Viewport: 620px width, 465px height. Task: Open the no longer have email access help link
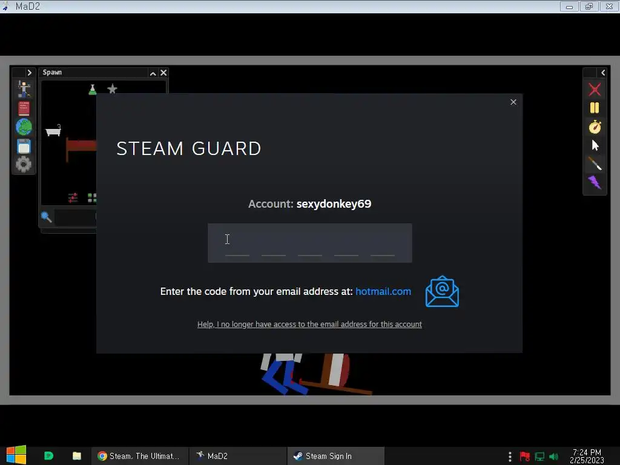point(309,325)
